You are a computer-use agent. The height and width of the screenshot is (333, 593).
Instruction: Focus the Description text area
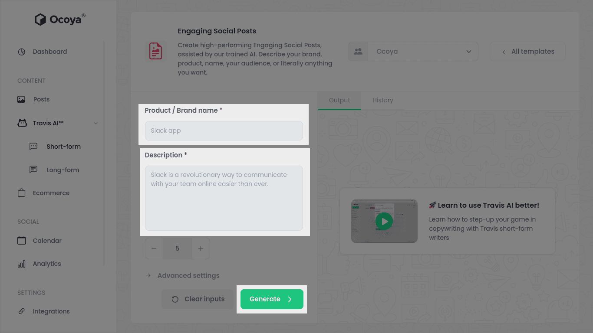224,198
